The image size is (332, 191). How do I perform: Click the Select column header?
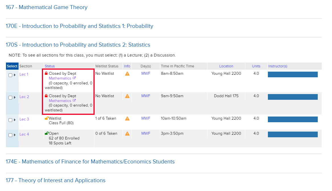coord(12,66)
